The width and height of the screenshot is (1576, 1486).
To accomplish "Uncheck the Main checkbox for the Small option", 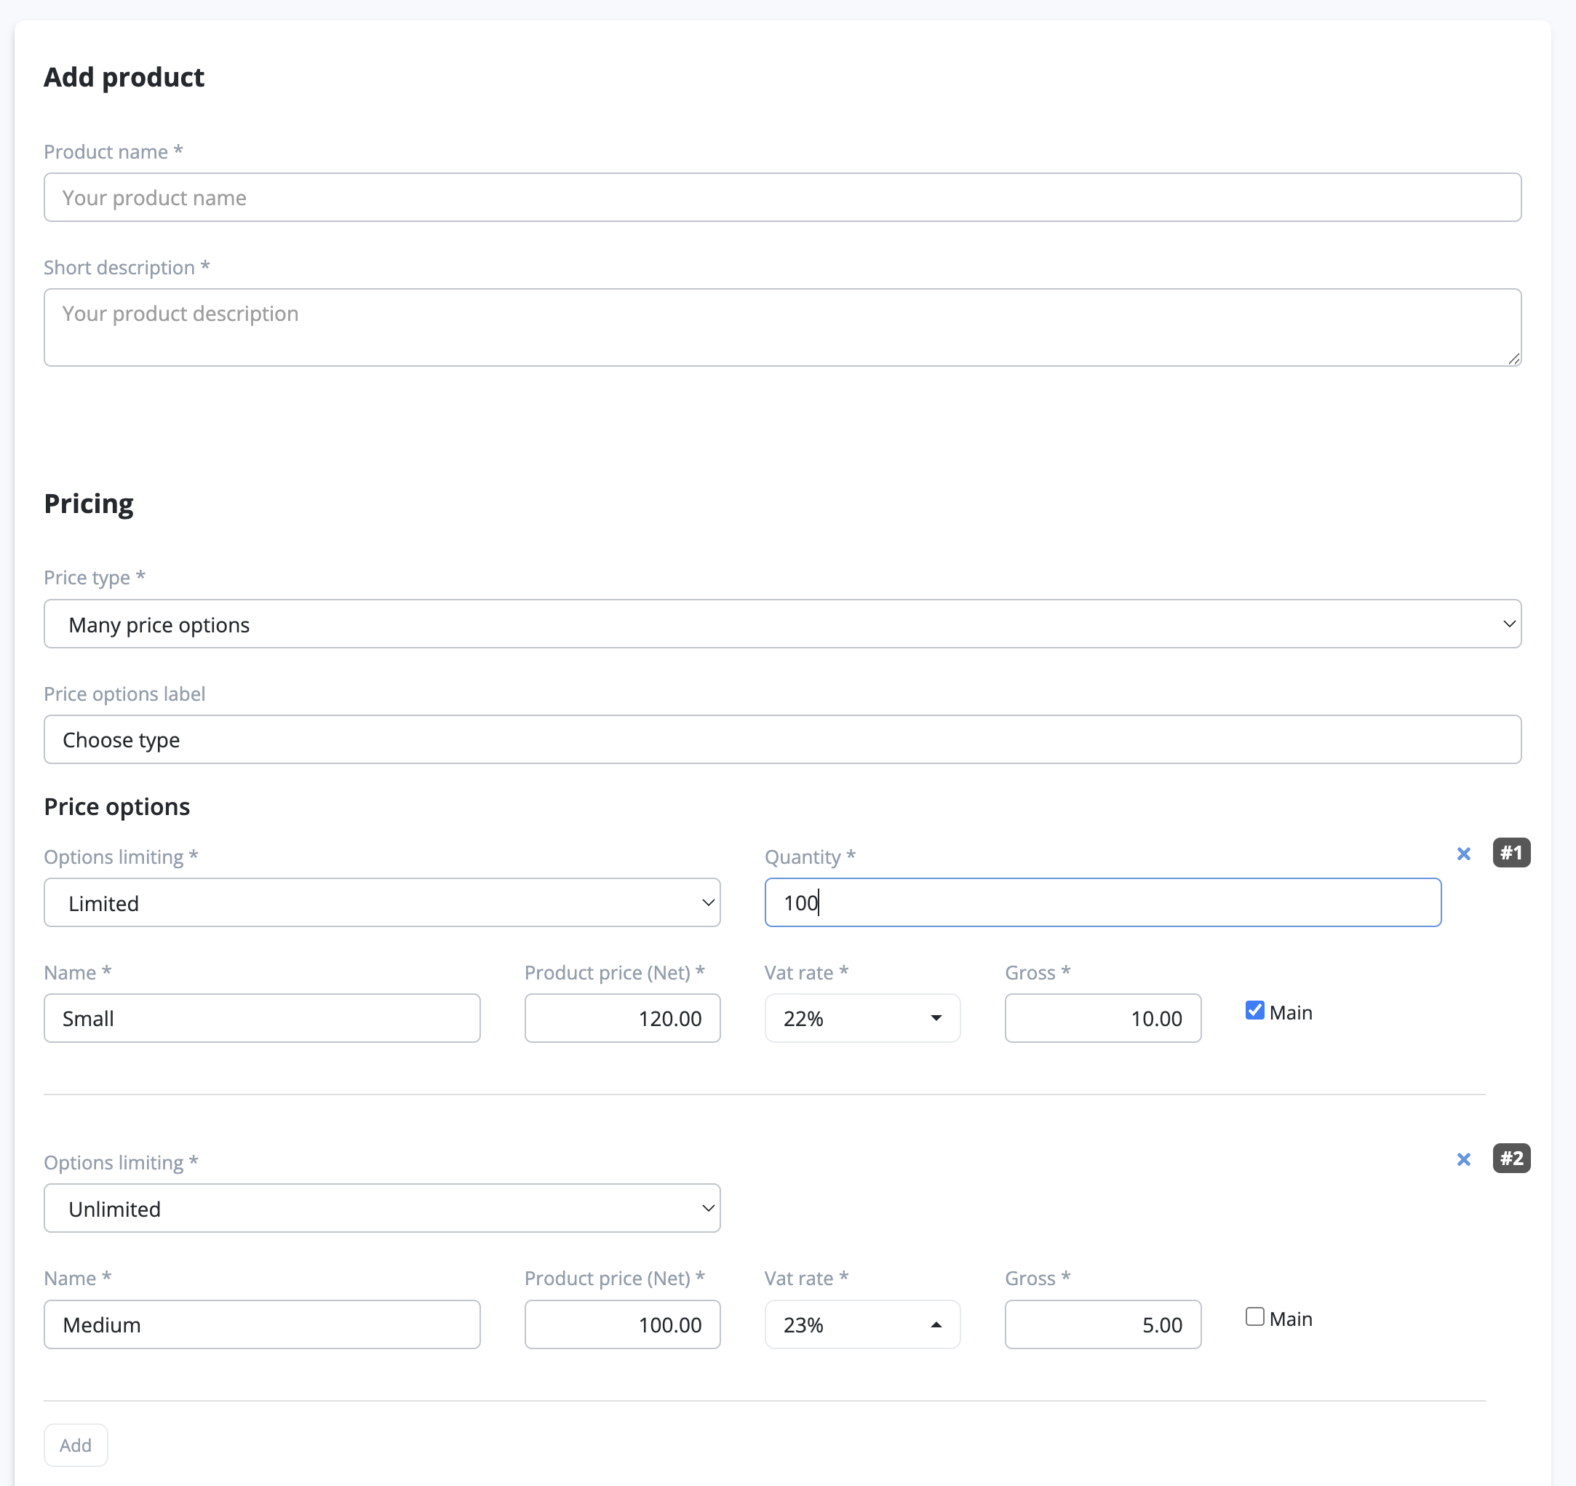I will point(1254,1010).
